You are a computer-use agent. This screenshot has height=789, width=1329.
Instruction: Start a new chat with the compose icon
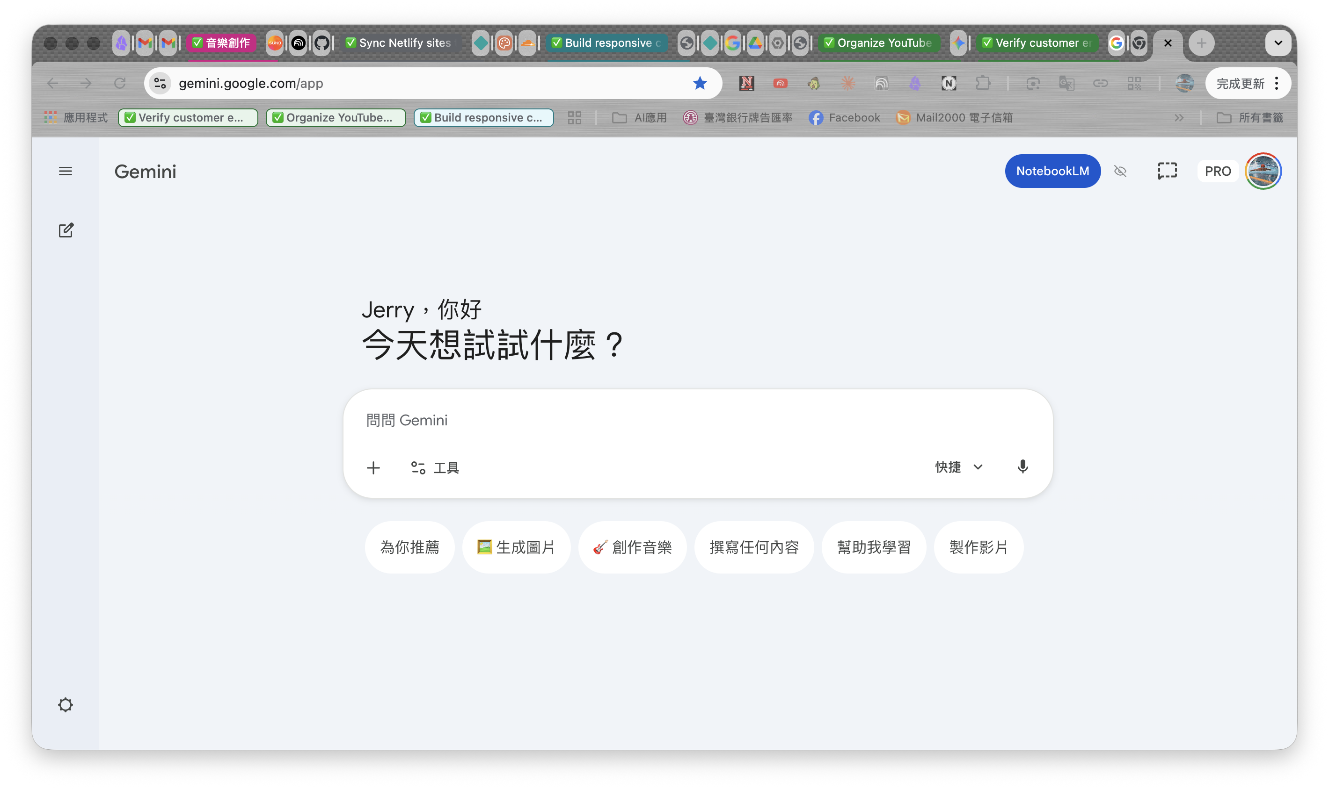tap(66, 230)
